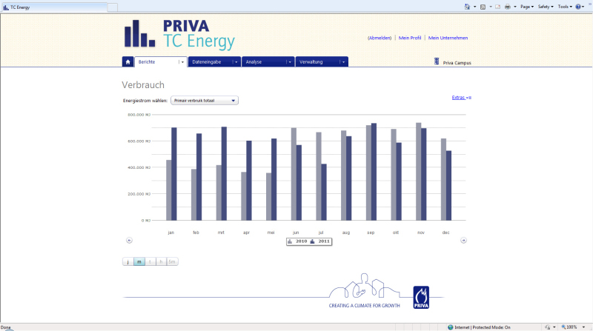Image resolution: width=593 pixels, height=331 pixels.
Task: Click the dark 2011 bar for jul
Action: pos(324,192)
